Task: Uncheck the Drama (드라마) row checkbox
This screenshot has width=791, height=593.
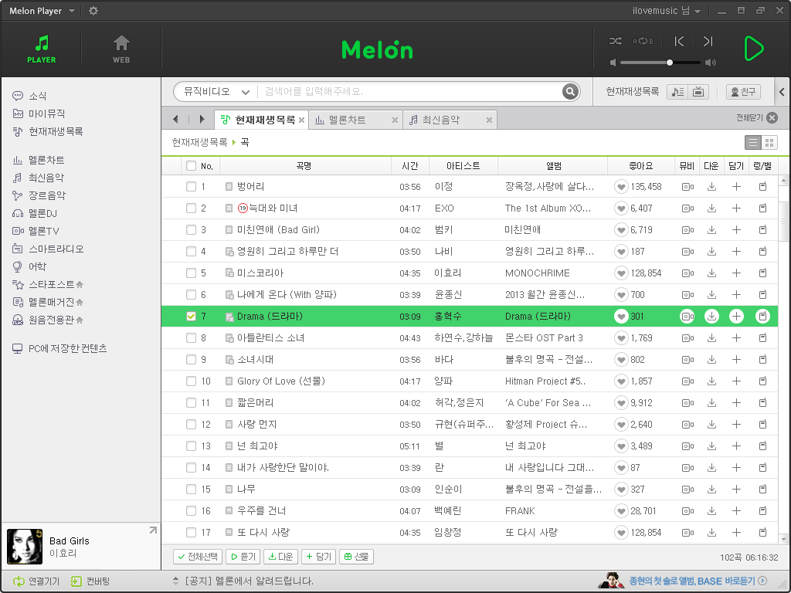Action: tap(191, 317)
